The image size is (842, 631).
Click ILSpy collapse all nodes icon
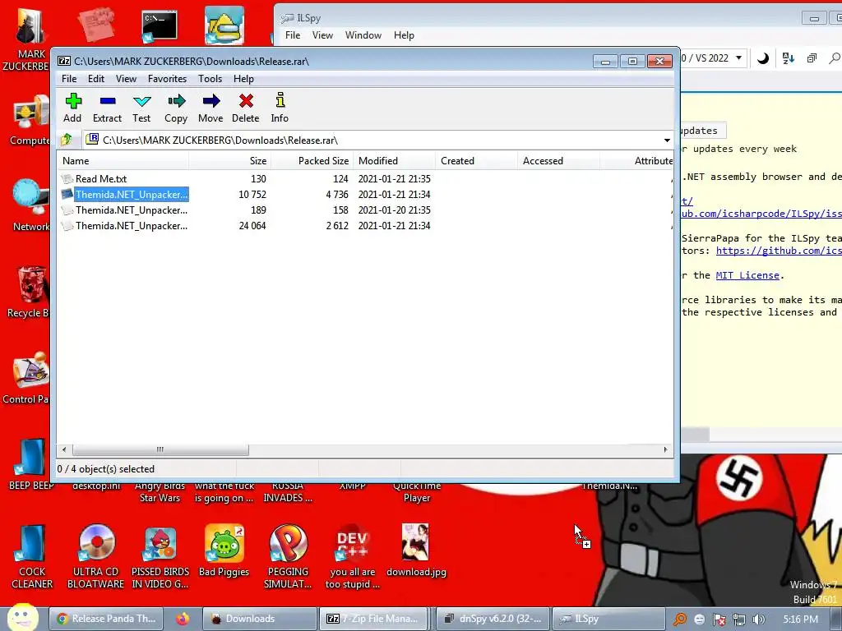[812, 58]
